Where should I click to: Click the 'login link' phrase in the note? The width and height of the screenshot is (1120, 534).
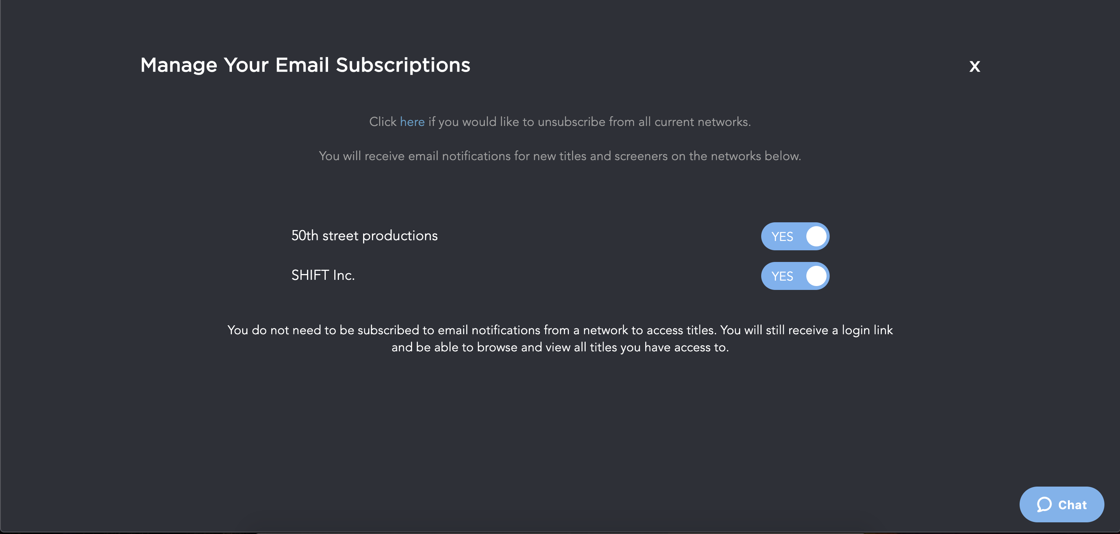867,330
